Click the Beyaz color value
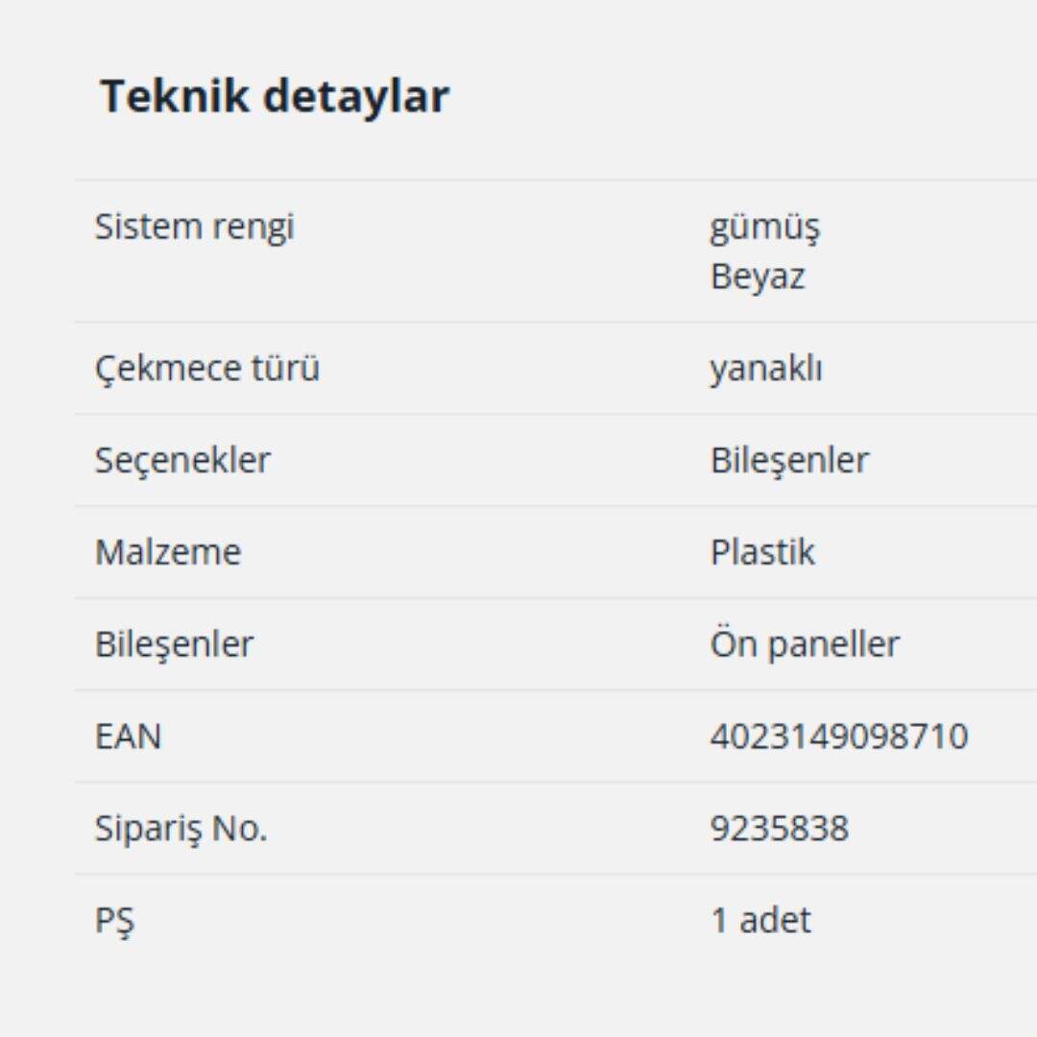This screenshot has height=1037, width=1037. click(758, 277)
